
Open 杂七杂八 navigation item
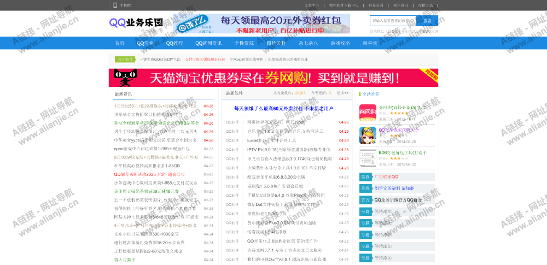[308, 43]
